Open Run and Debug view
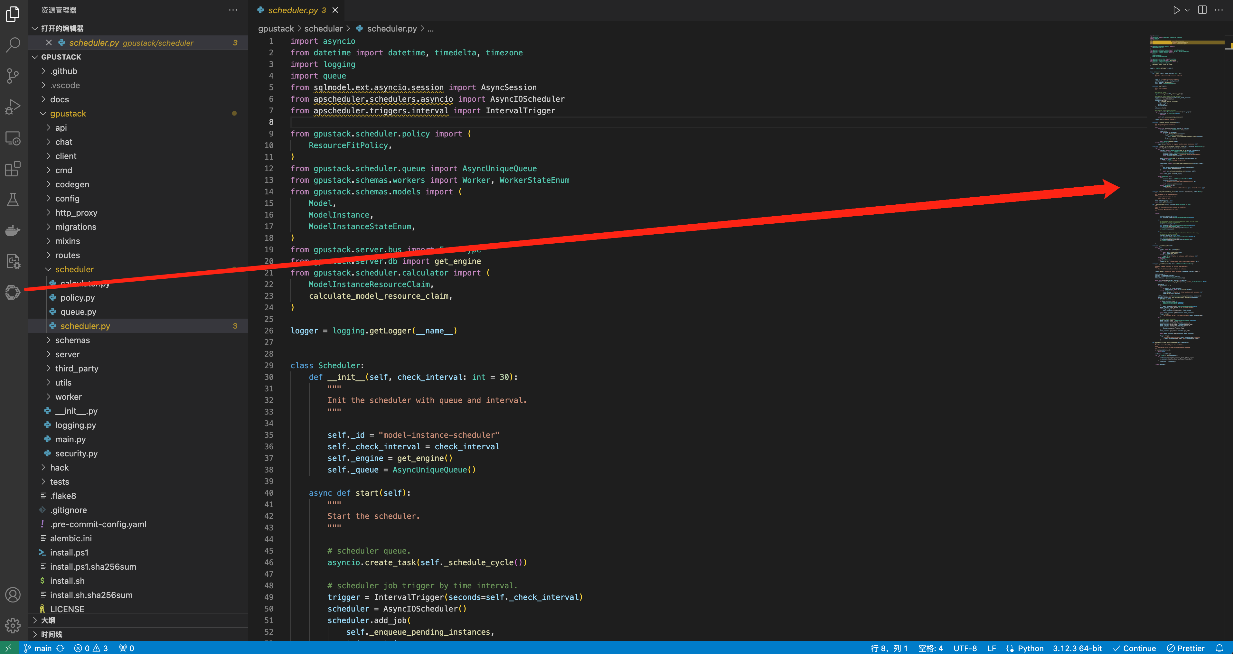This screenshot has width=1233, height=654. click(13, 107)
